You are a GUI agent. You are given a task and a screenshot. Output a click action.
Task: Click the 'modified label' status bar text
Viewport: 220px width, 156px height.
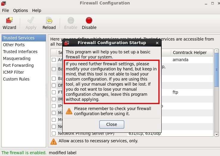coord(63,153)
